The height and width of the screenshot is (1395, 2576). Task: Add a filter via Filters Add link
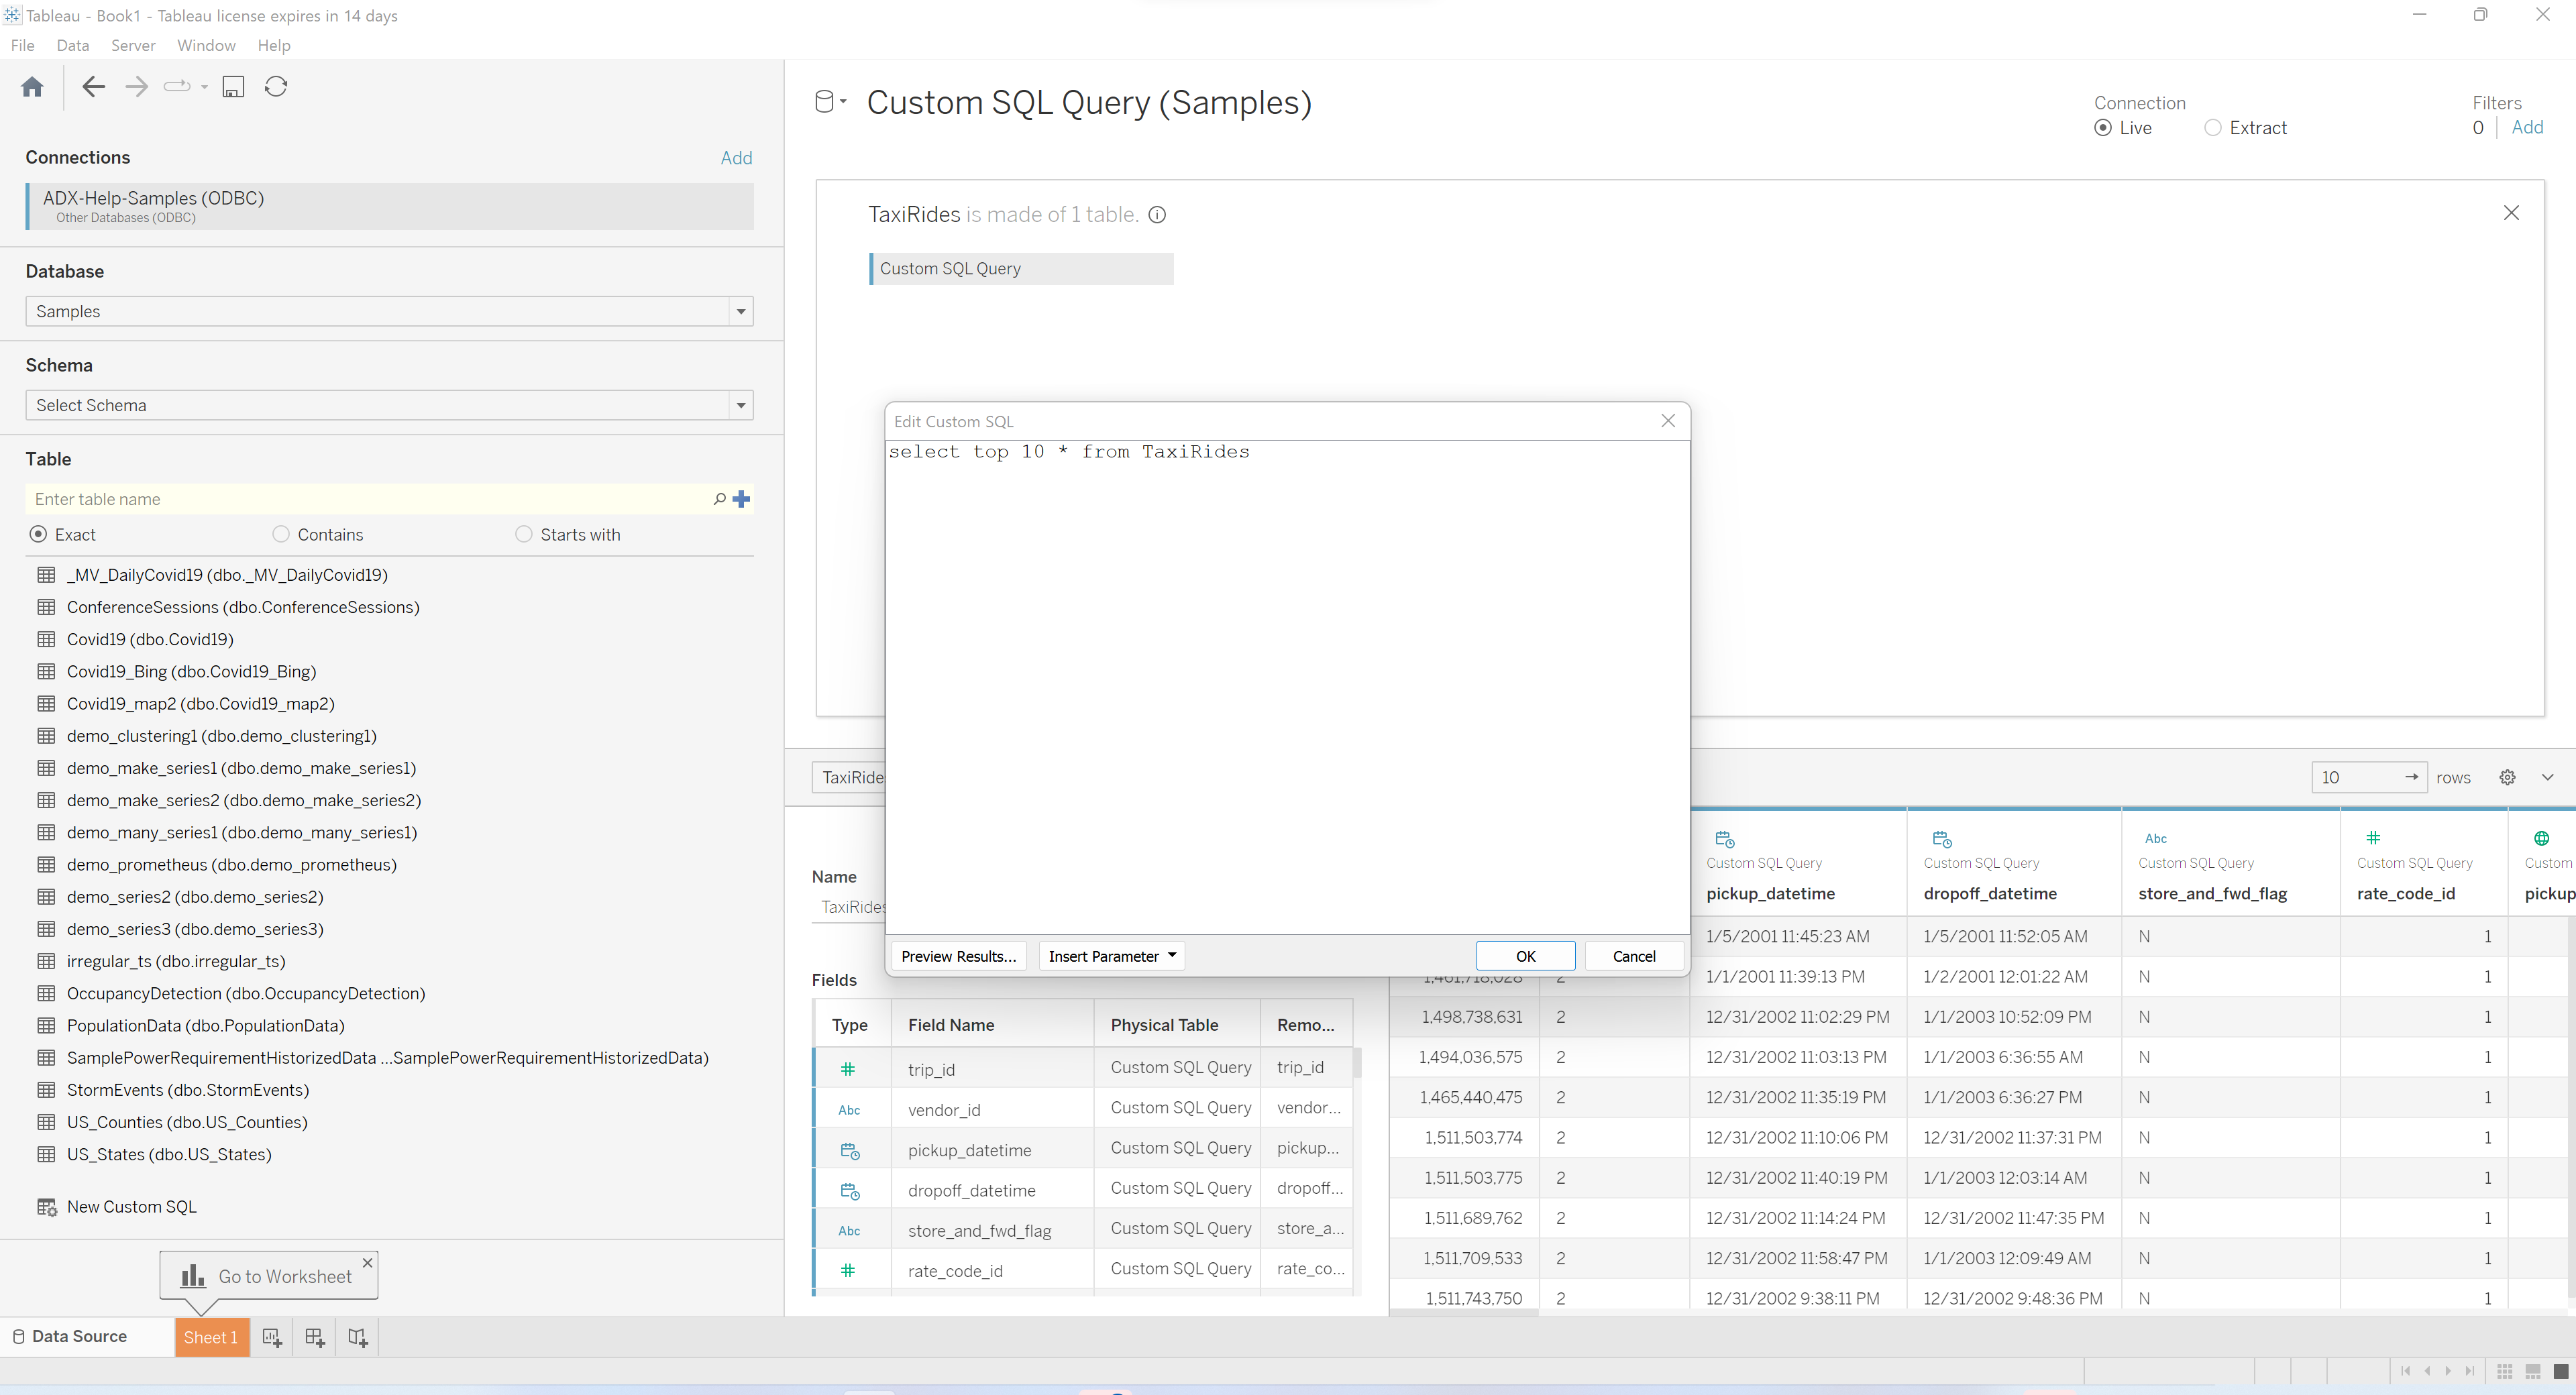(x=2527, y=127)
